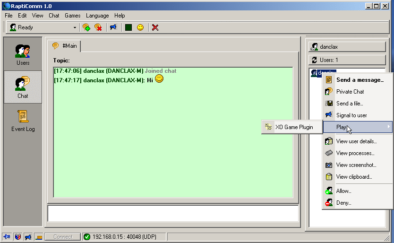Click the orange network status bar icon

39,237
